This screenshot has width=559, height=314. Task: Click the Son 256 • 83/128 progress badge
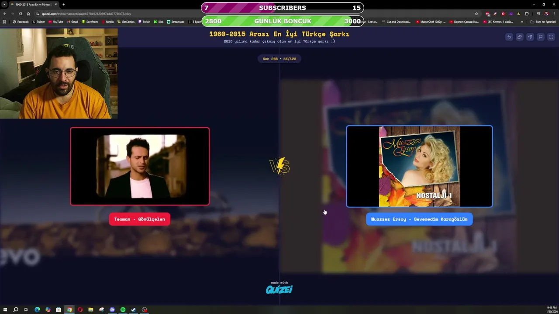[279, 58]
